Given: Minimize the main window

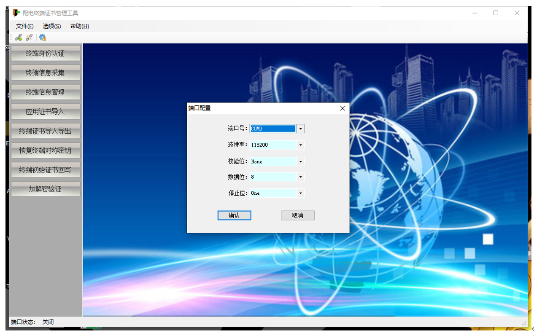Looking at the screenshot, I should [x=475, y=13].
